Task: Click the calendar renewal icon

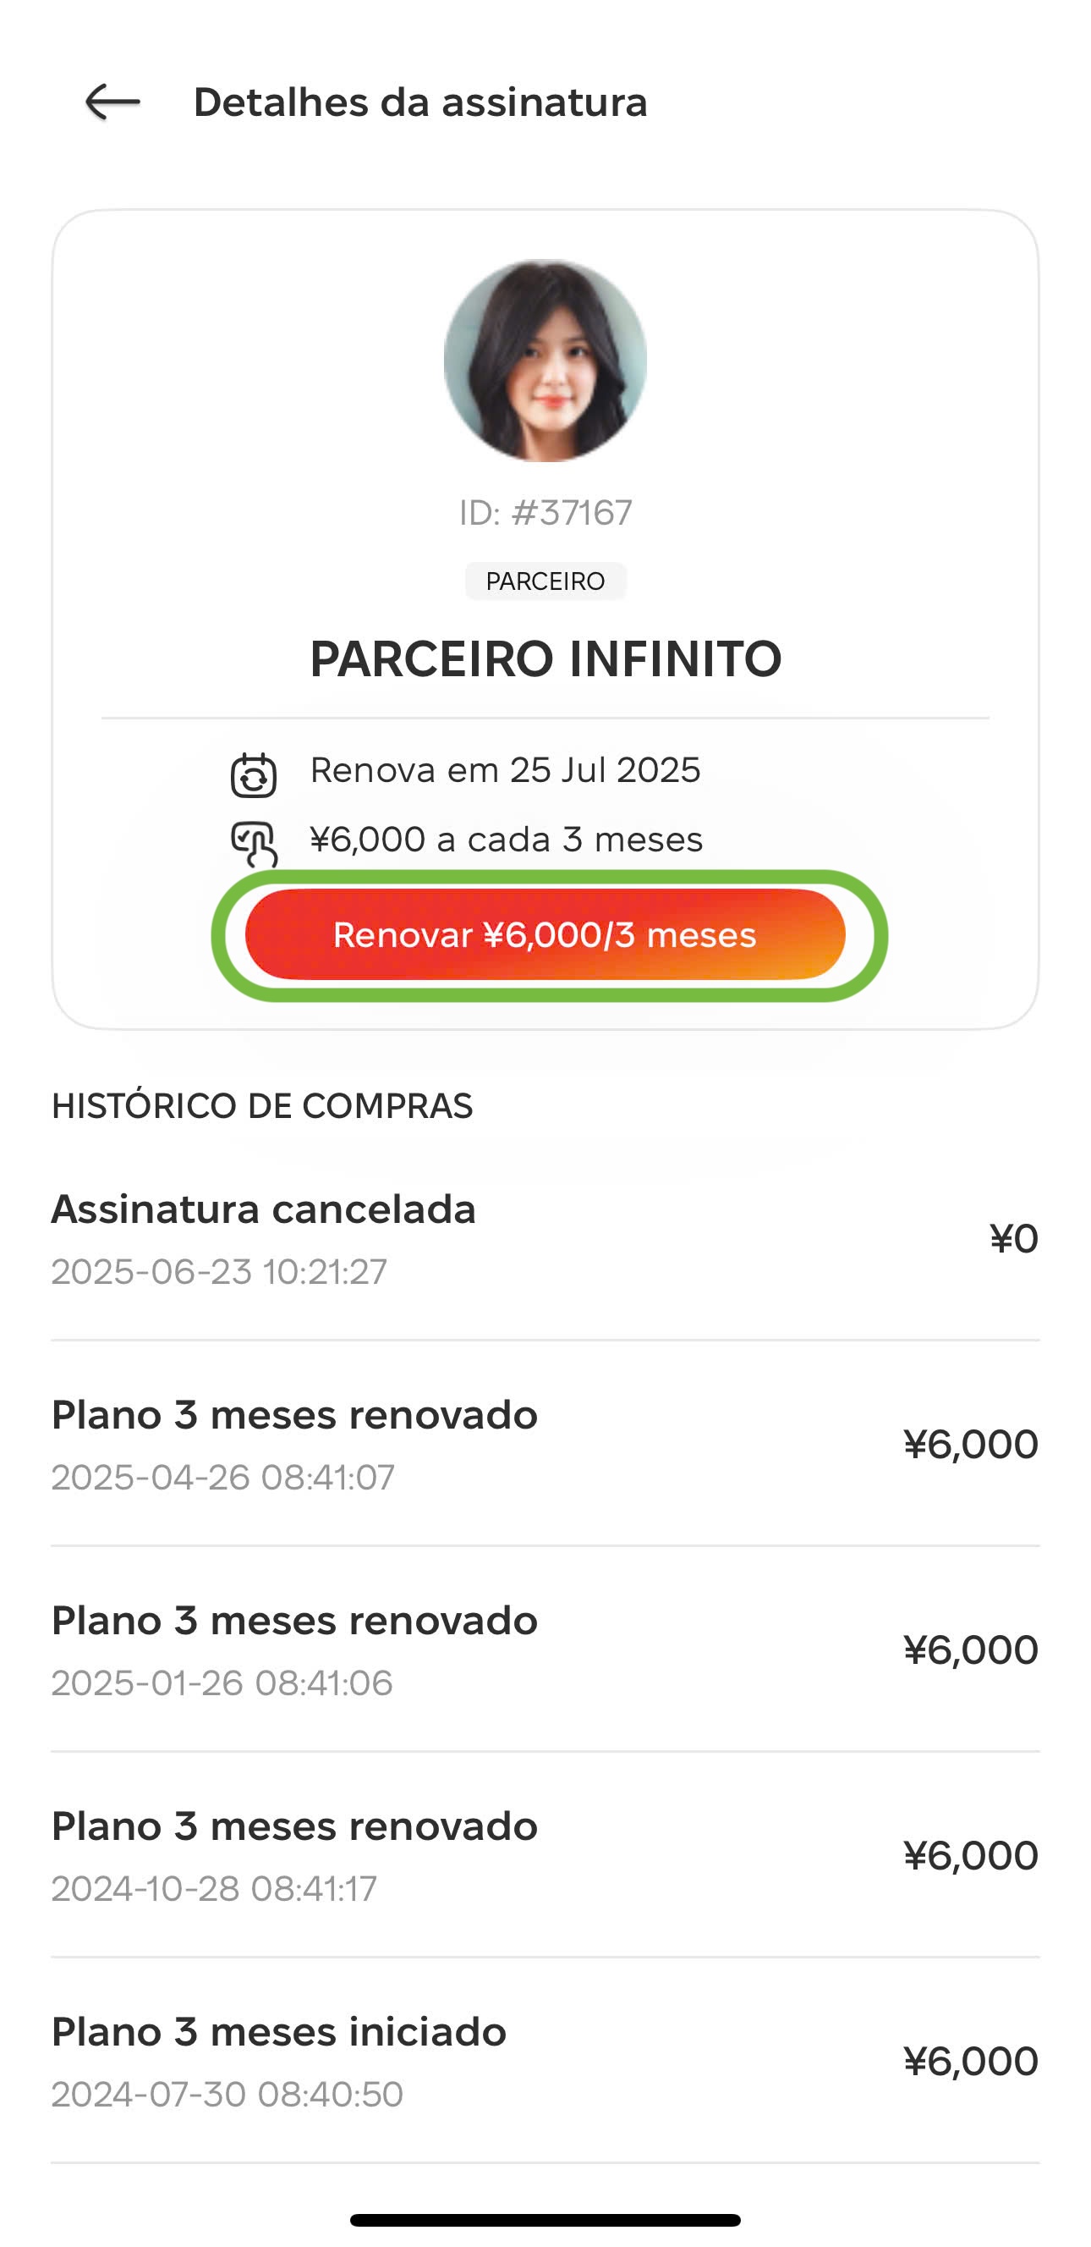Action: coord(254,774)
